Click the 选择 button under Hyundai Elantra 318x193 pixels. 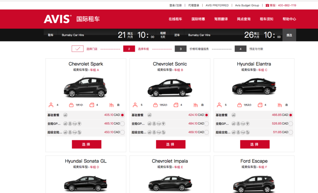click(255, 144)
